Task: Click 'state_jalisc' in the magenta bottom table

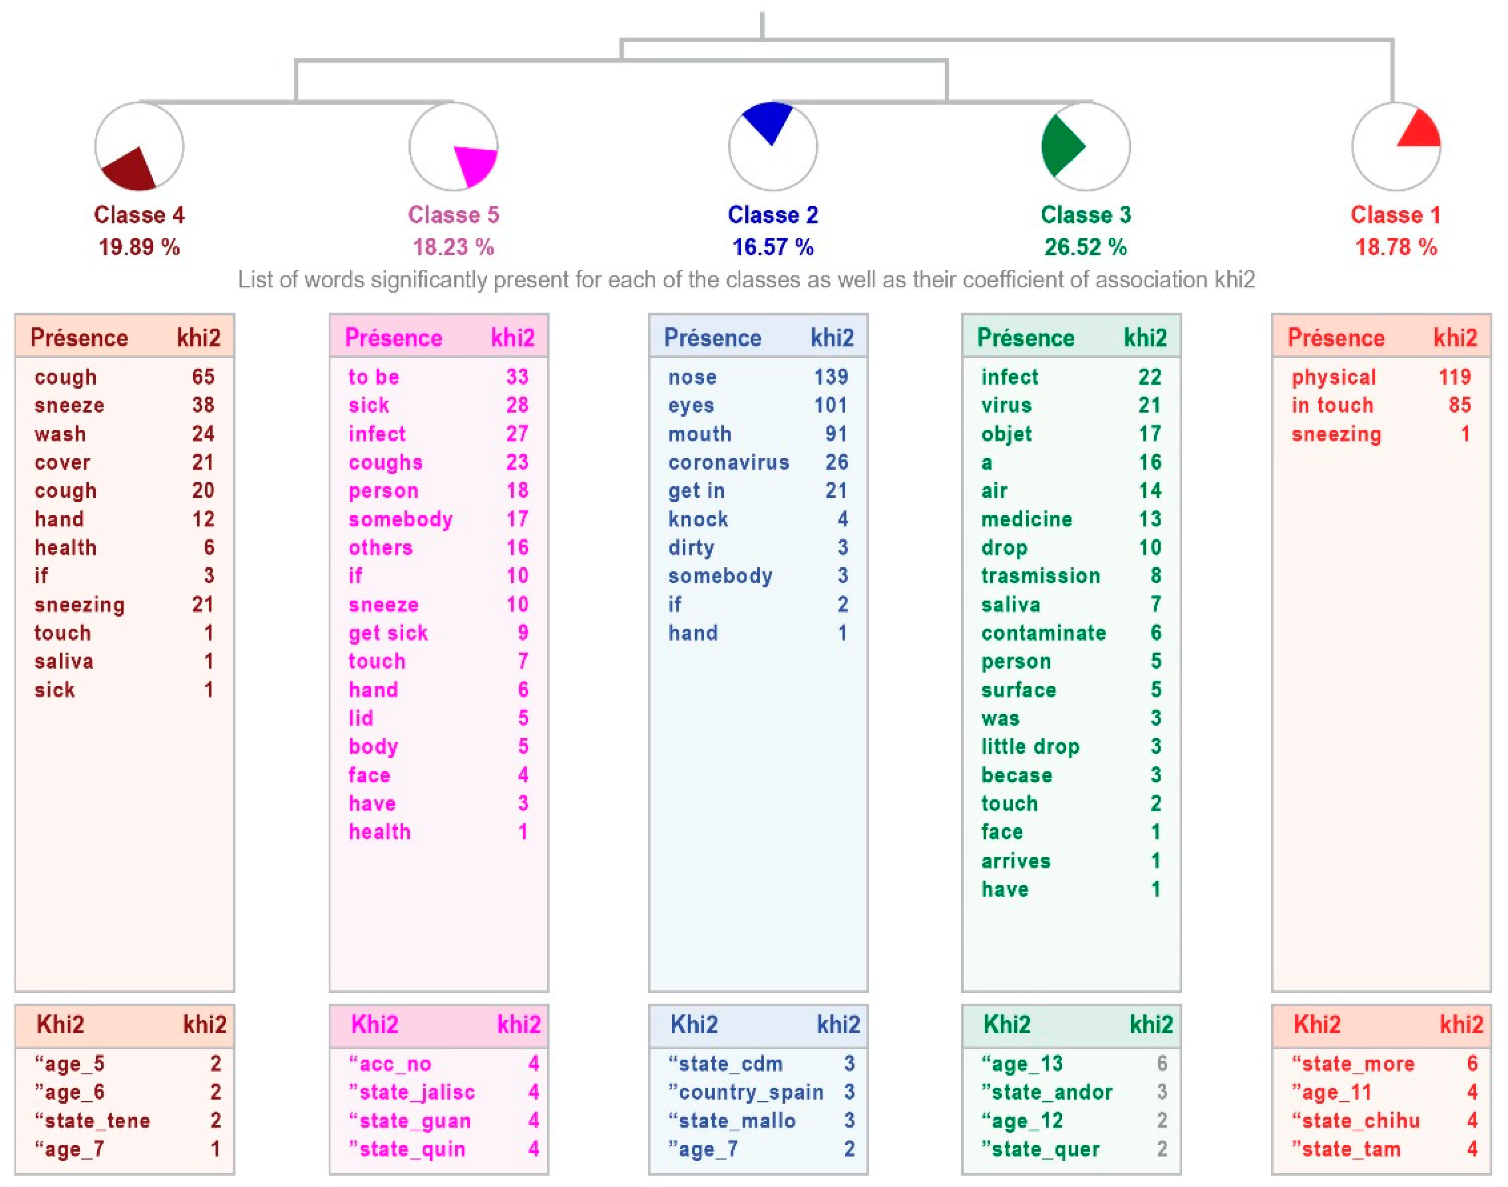Action: tap(416, 1092)
